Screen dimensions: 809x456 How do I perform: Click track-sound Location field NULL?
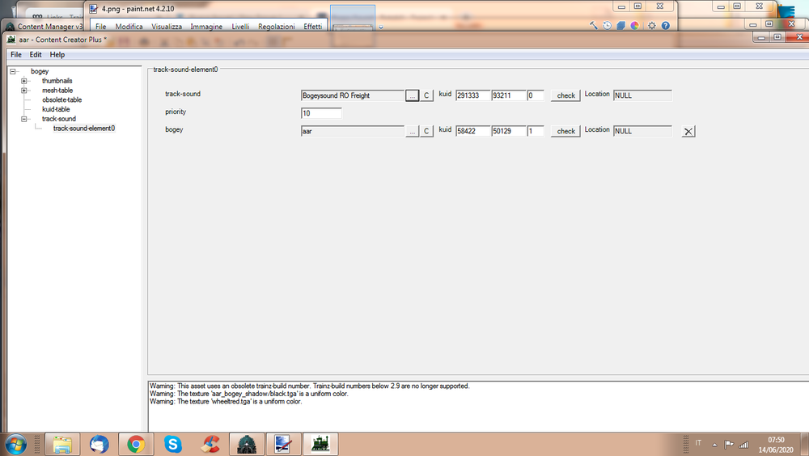(642, 95)
